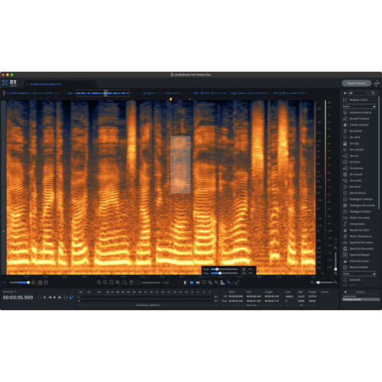Select Initial State in History list
The image size is (382, 382).
[350, 296]
